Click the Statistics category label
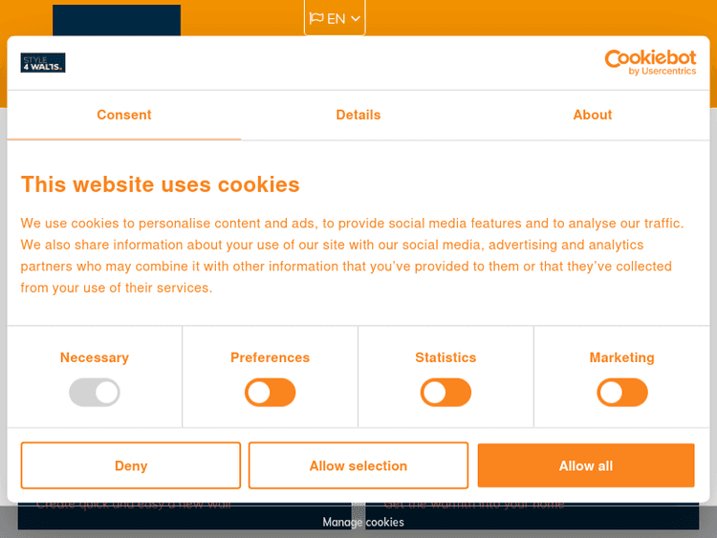Screen dimensions: 717x538 point(445,357)
